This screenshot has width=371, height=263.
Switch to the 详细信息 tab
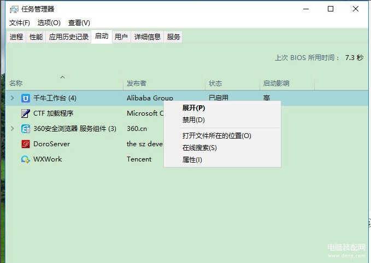point(148,37)
